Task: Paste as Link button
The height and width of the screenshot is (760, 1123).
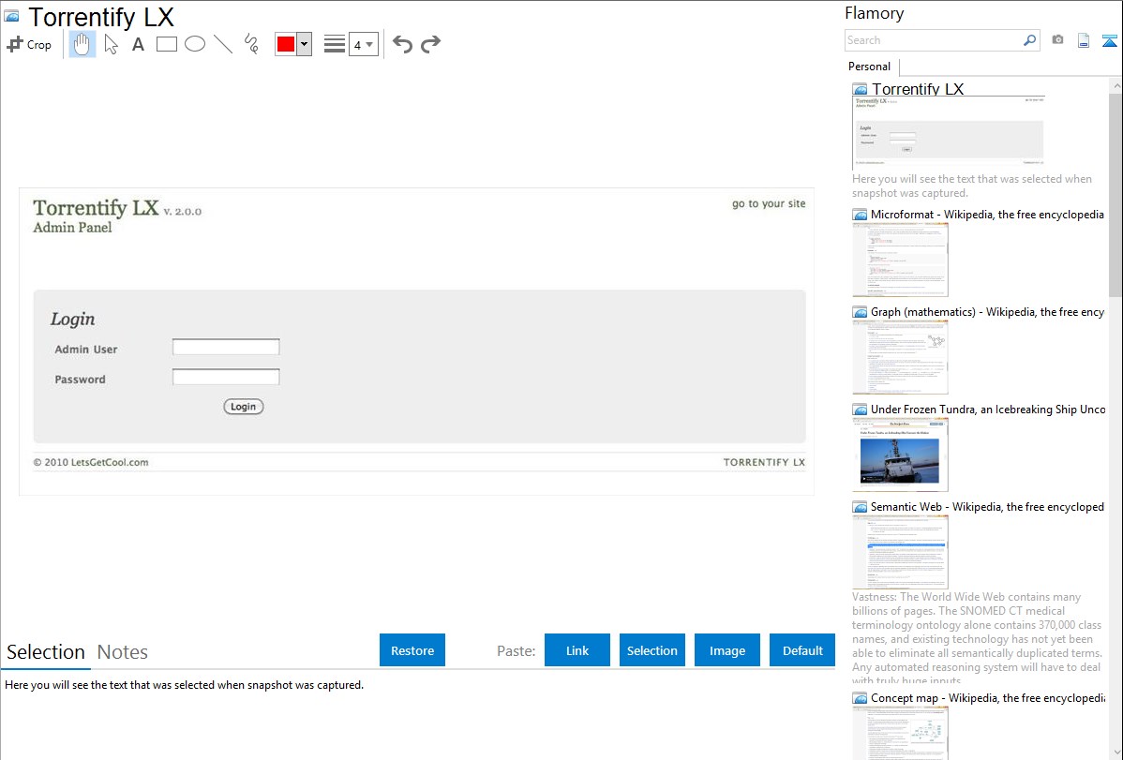Action: pyautogui.click(x=577, y=650)
